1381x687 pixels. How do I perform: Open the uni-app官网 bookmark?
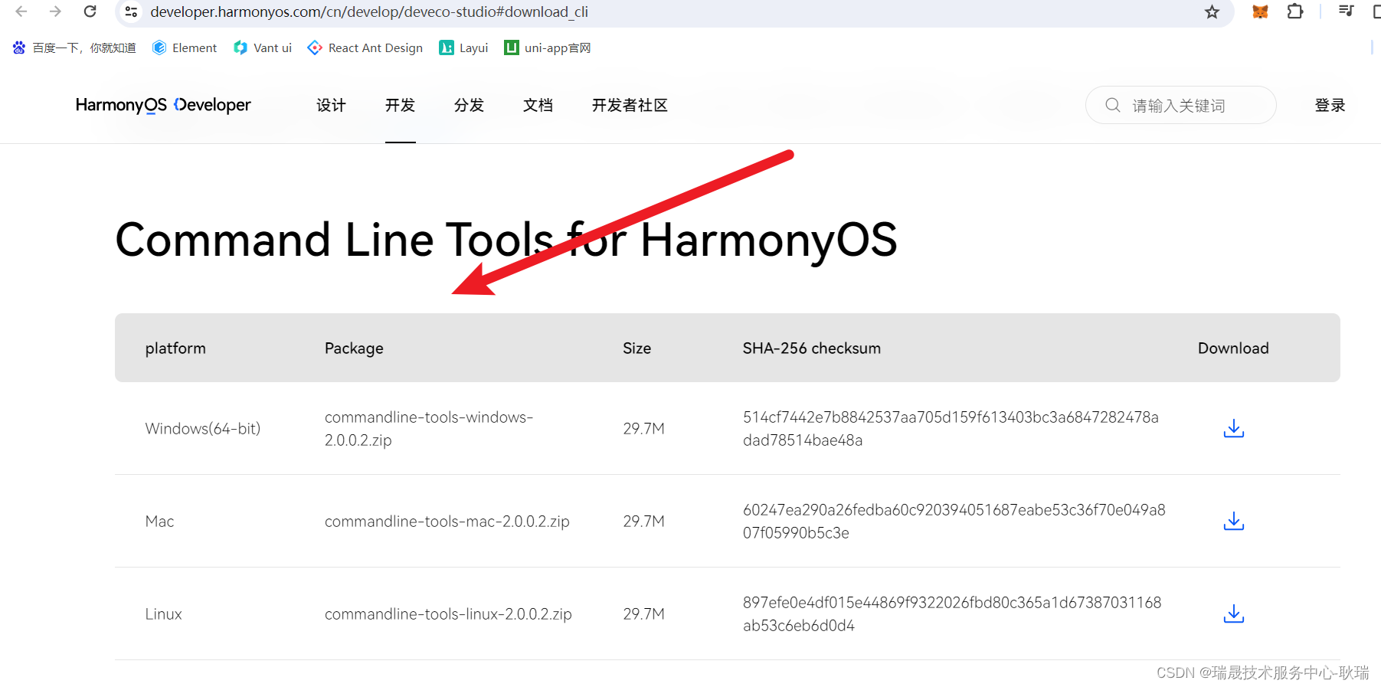click(x=547, y=47)
